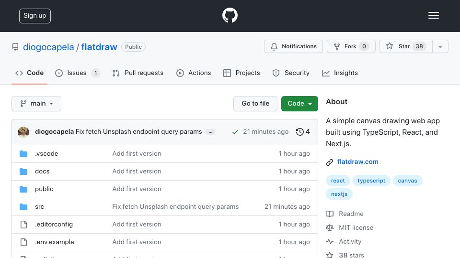Click the repository icon beside diogocapela
This screenshot has width=460, height=258.
click(x=15, y=47)
